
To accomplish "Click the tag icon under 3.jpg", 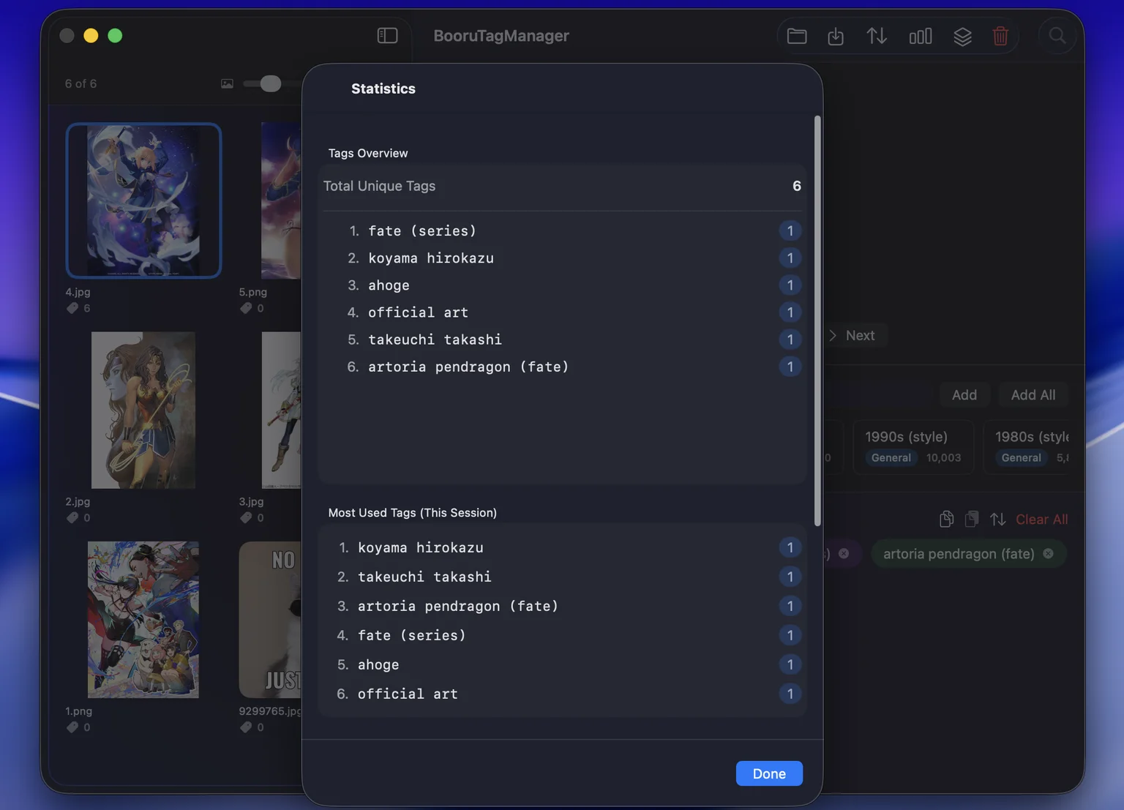I will pyautogui.click(x=246, y=517).
